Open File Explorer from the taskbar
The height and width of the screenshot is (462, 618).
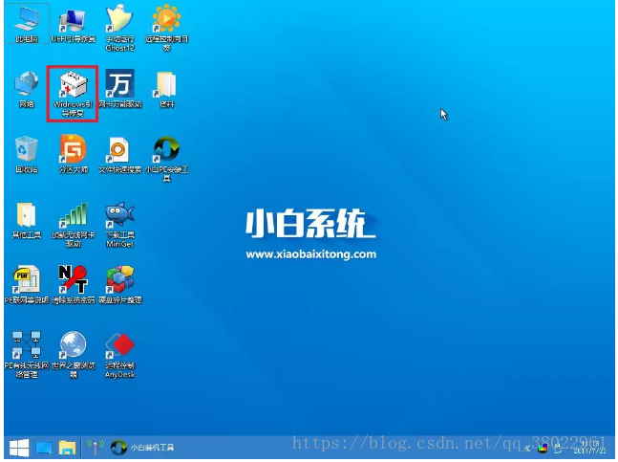click(x=67, y=448)
